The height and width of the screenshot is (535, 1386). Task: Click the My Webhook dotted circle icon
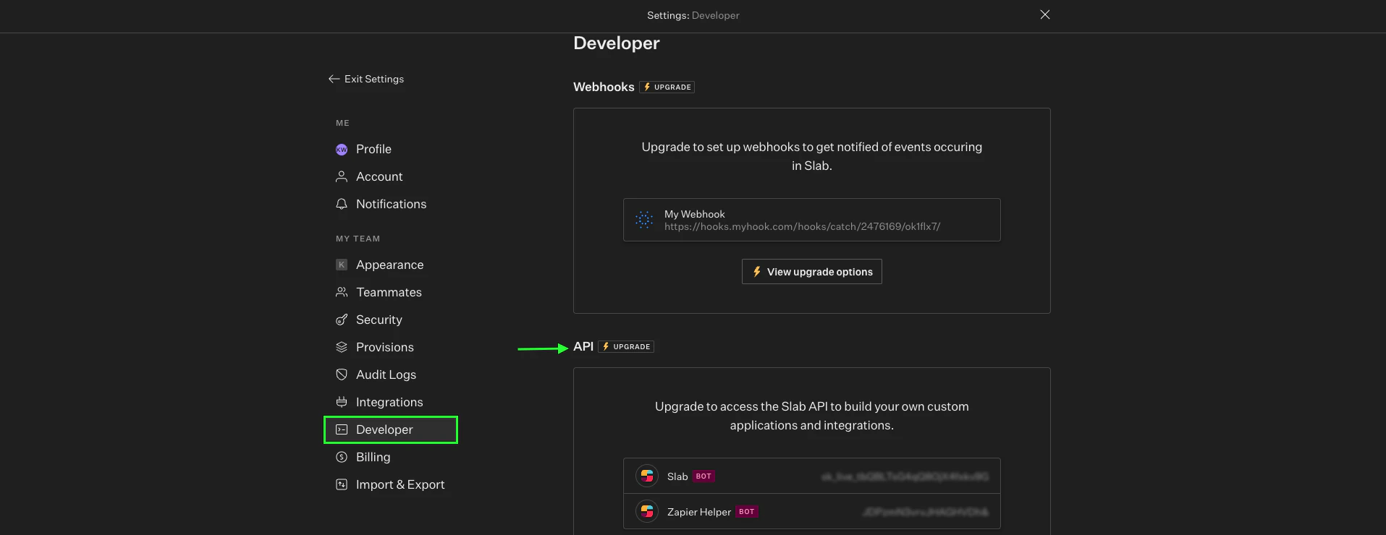[x=644, y=220]
